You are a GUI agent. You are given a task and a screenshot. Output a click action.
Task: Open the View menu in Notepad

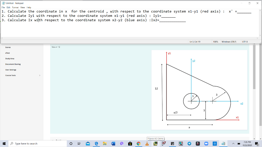pos(23,7)
